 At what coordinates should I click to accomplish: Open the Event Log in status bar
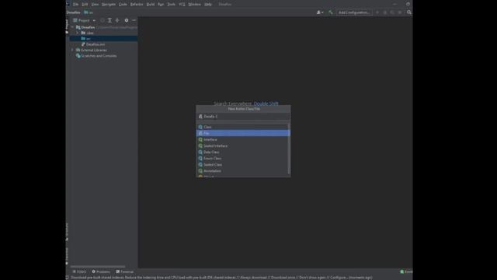tap(406, 271)
